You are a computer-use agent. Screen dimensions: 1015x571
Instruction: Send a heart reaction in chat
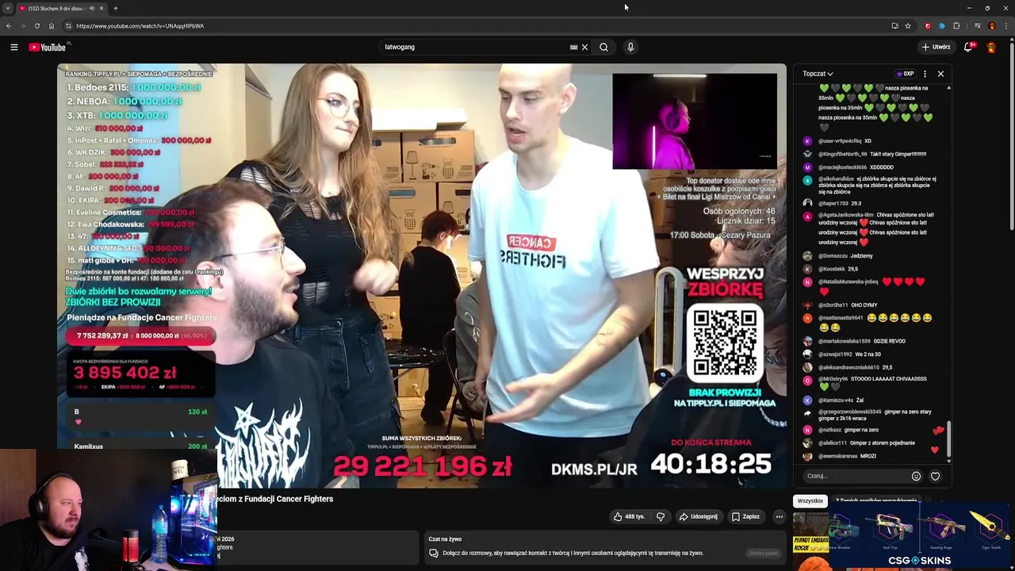[936, 476]
